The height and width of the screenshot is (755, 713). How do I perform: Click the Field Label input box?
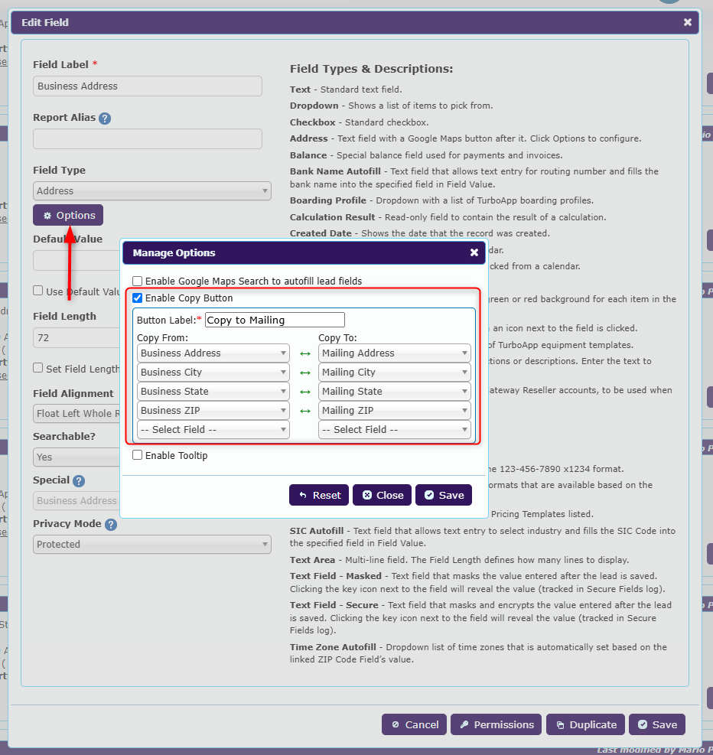click(148, 86)
